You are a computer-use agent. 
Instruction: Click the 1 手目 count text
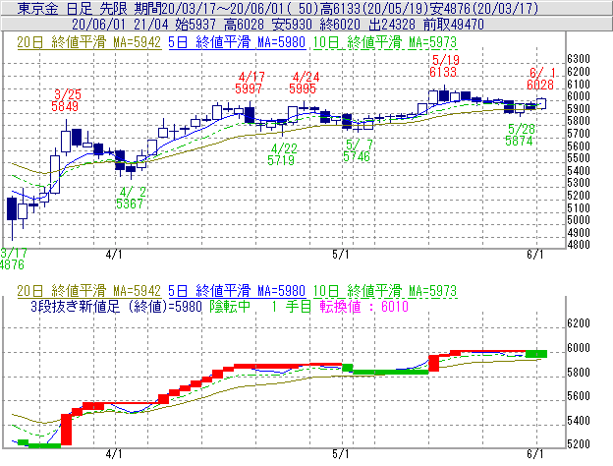tap(291, 307)
